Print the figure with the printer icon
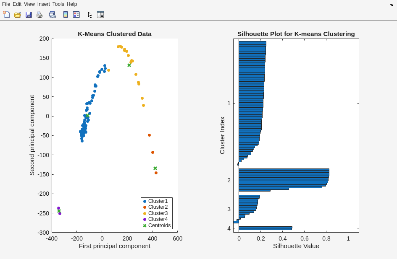The width and height of the screenshot is (397, 259). [x=39, y=15]
